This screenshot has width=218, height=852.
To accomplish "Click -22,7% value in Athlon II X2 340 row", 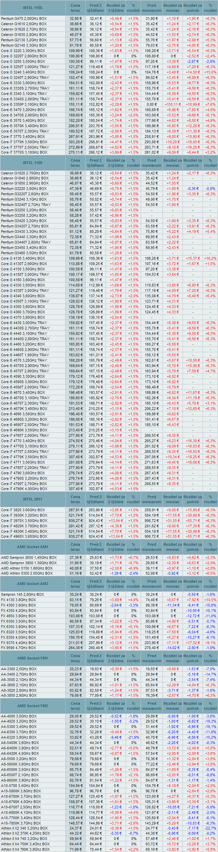I will point(210,828).
